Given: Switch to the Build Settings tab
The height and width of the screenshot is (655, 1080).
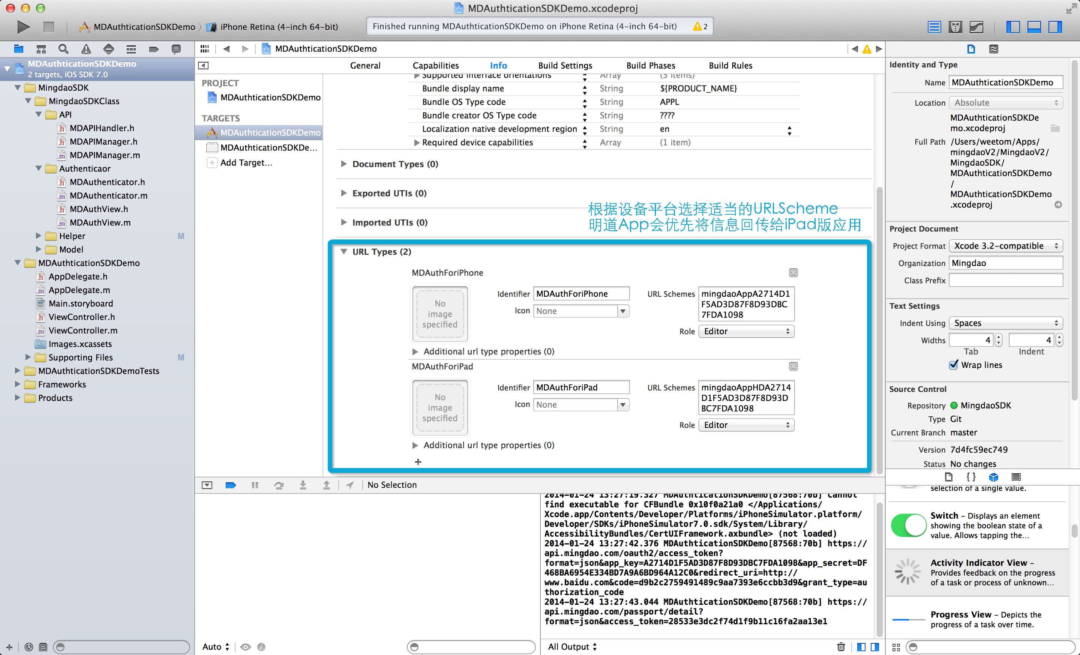Looking at the screenshot, I should 565,66.
